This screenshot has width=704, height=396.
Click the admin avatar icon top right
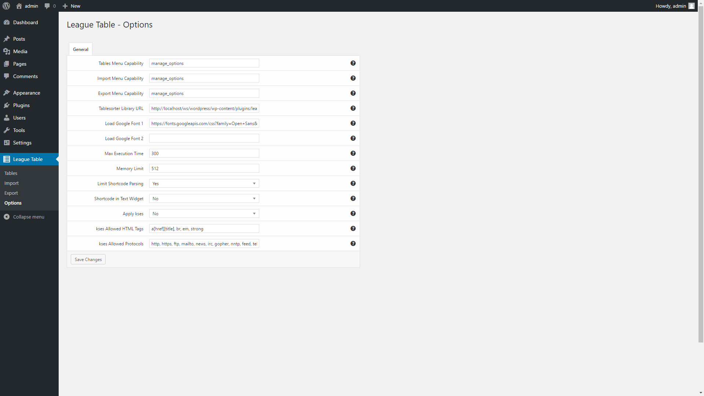[x=691, y=6]
